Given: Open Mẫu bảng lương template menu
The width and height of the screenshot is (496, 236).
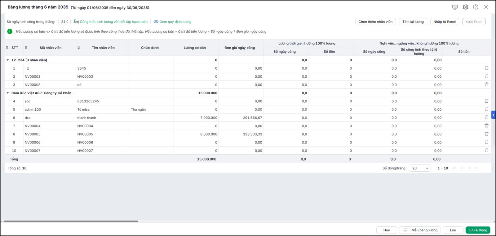Looking at the screenshot, I should point(420,230).
